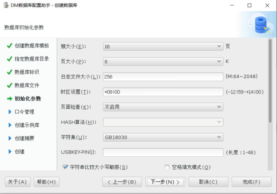Click green checkmark beside 数据库文件
This screenshot has height=194, width=277.
click(10, 85)
